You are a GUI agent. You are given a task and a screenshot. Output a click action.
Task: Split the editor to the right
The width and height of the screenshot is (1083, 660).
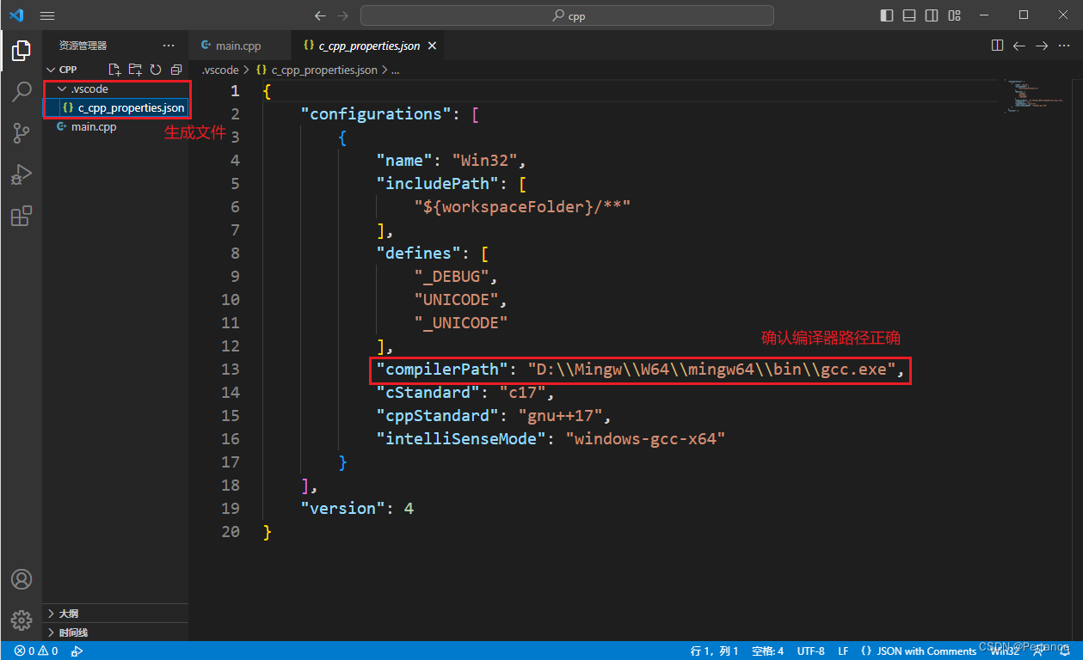997,46
